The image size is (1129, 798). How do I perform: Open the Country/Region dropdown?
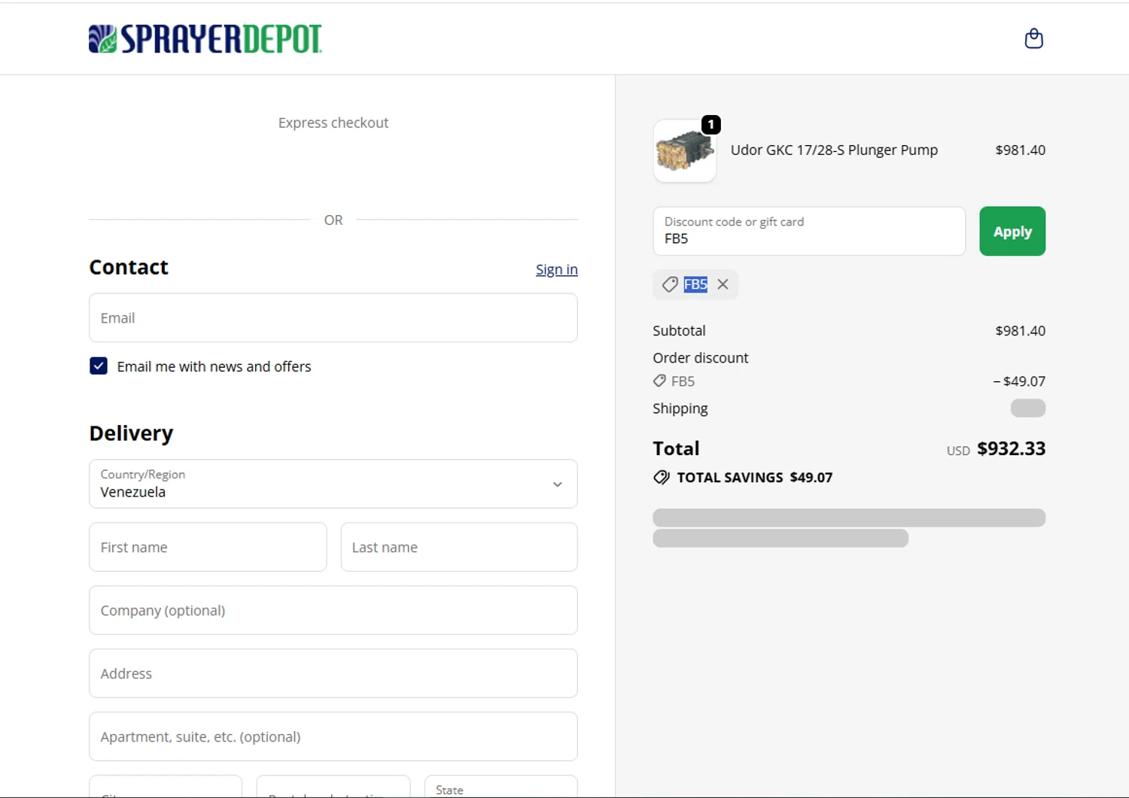coord(333,484)
